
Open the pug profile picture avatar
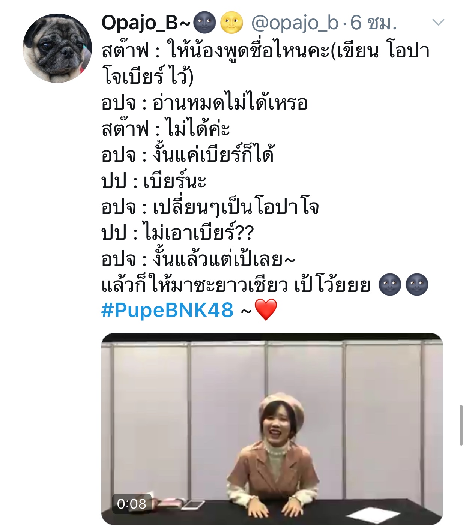[x=57, y=48]
